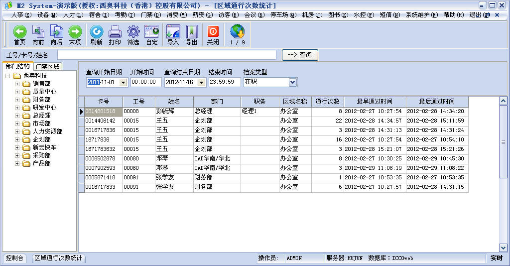Screen dimensions: 510x266
Task: Click the 导入 import icon
Action: point(173,34)
